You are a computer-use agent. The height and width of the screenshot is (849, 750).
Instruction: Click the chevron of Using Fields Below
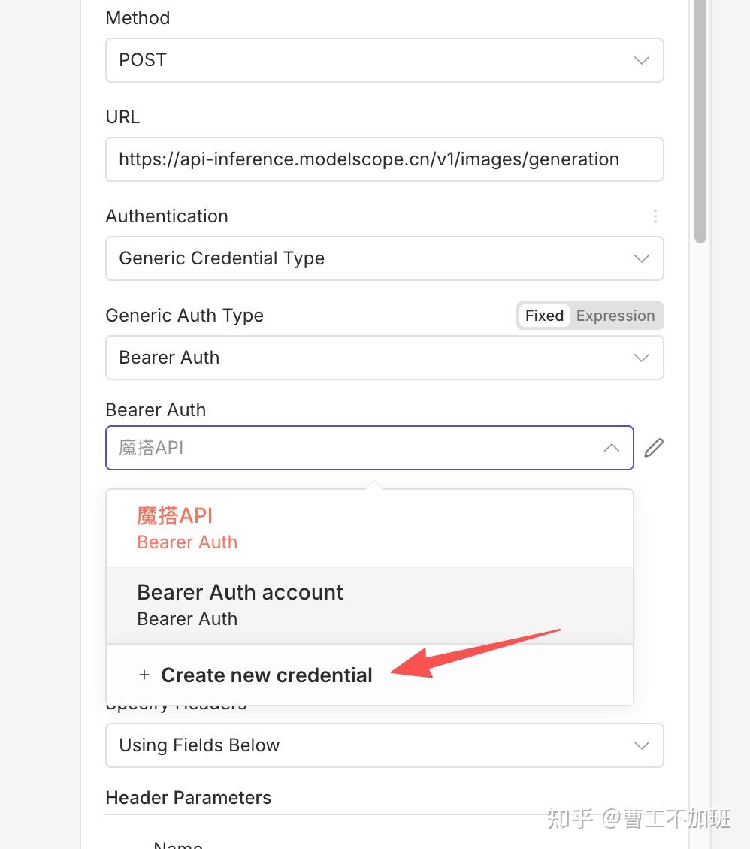(x=641, y=745)
